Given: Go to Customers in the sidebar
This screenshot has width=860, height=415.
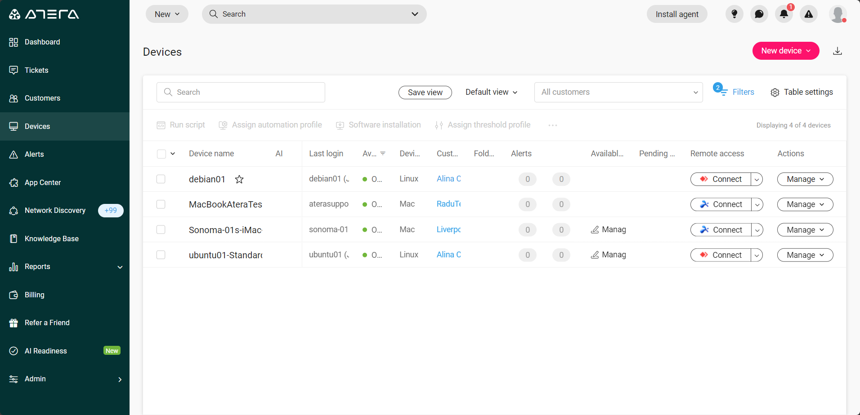Looking at the screenshot, I should (65, 98).
